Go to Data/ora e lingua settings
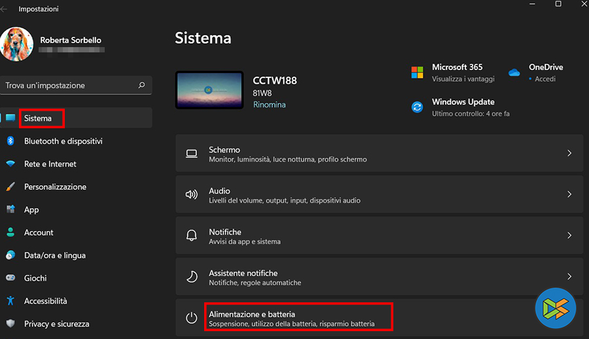This screenshot has width=589, height=339. (55, 255)
